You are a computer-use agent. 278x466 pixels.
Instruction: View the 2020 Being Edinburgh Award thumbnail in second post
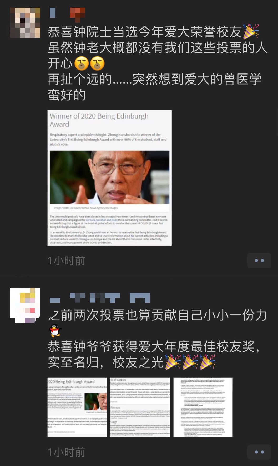[x=77, y=407]
